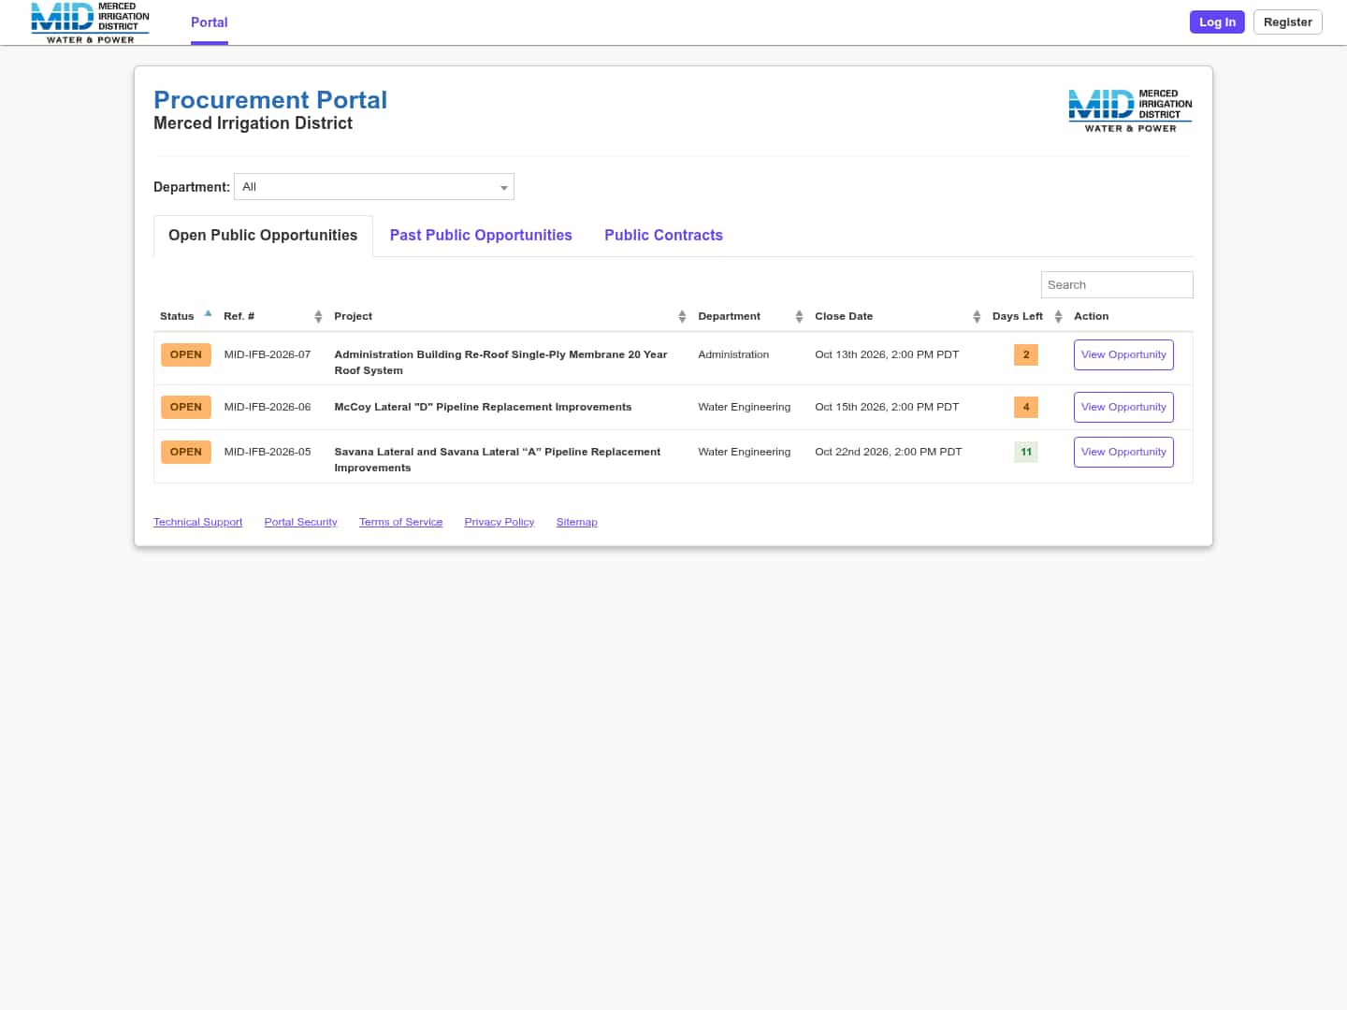Switch to the Past Public Opportunities tab
The height and width of the screenshot is (1010, 1347).
tap(481, 236)
